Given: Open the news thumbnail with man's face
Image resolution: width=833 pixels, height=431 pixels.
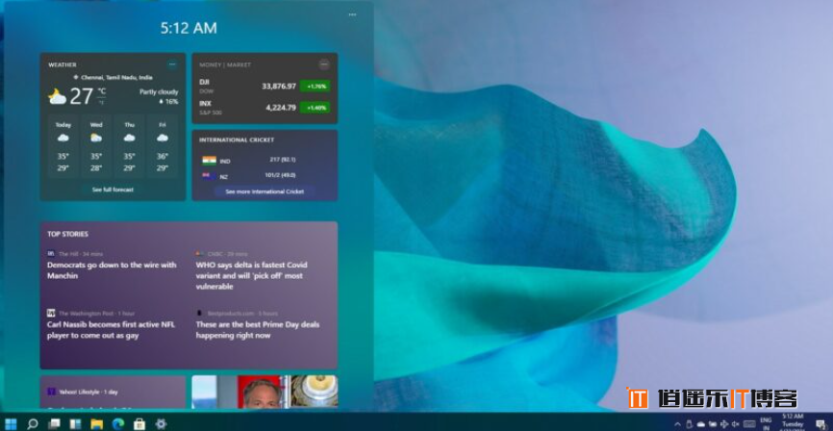Looking at the screenshot, I should point(264,393).
